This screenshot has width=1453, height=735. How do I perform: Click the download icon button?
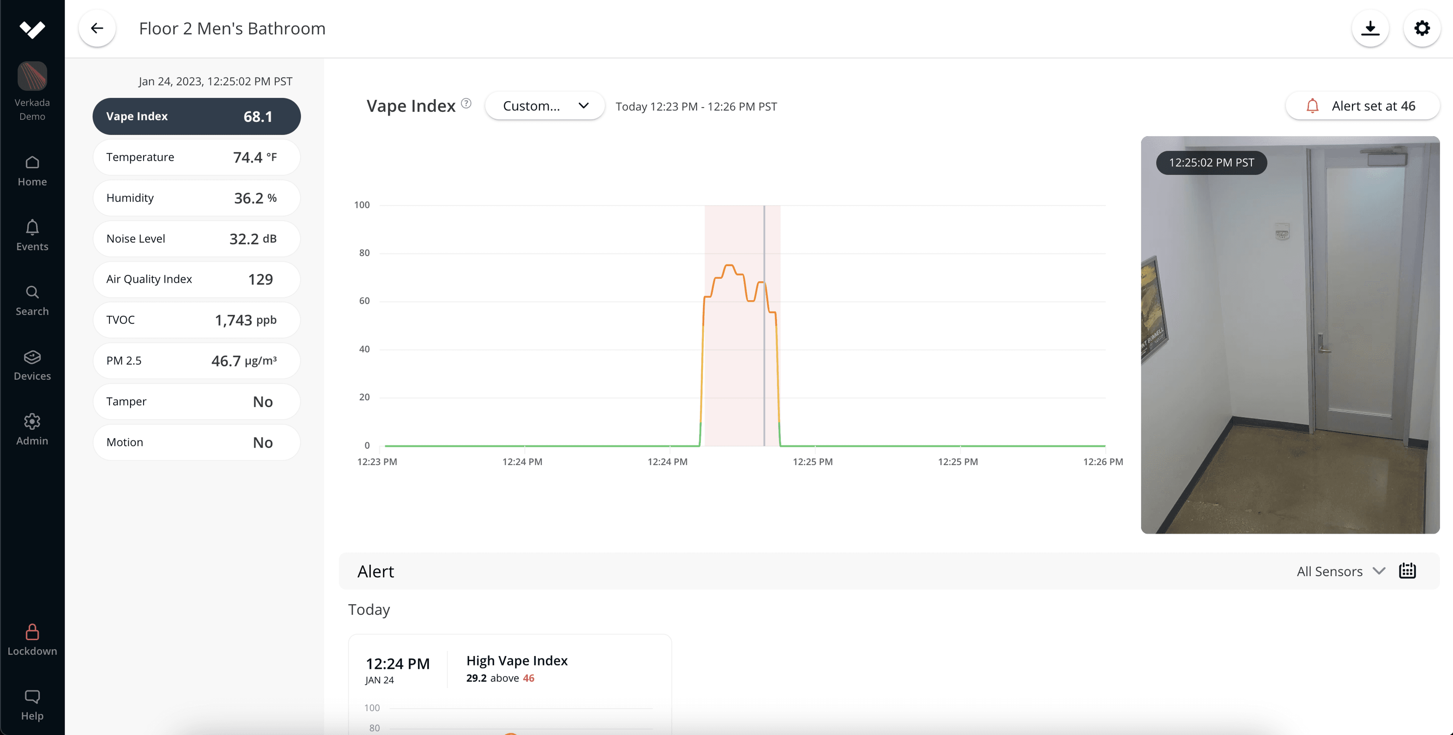coord(1370,28)
